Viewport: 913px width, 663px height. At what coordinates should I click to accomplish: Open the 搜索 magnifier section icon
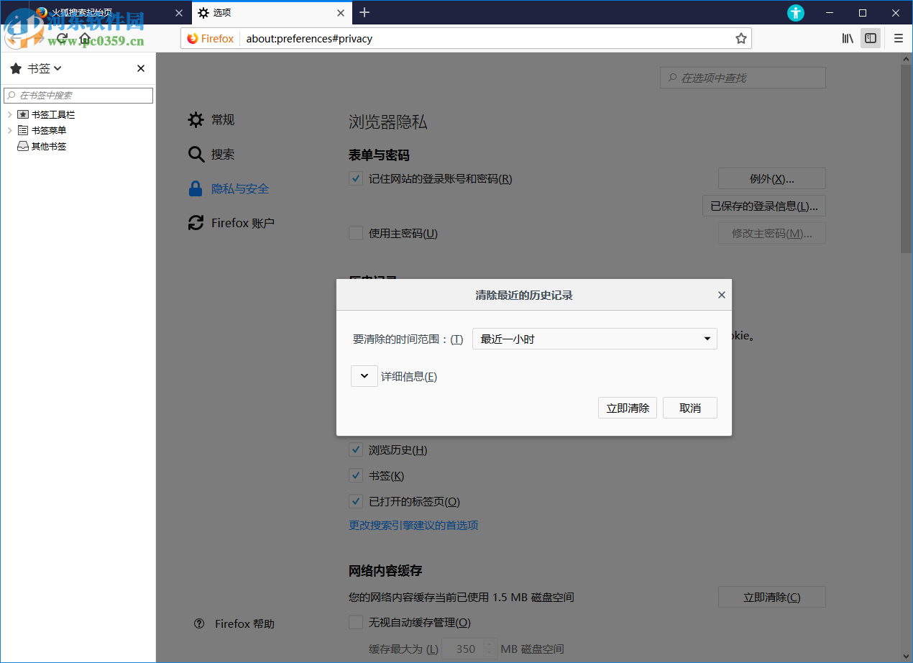195,154
